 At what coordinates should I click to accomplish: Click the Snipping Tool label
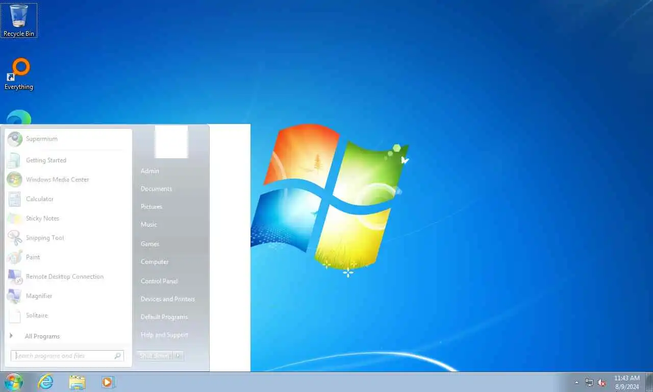[x=45, y=238]
